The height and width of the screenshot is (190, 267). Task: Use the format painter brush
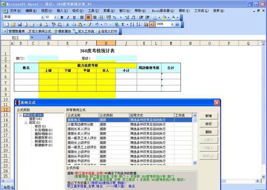tap(89, 25)
